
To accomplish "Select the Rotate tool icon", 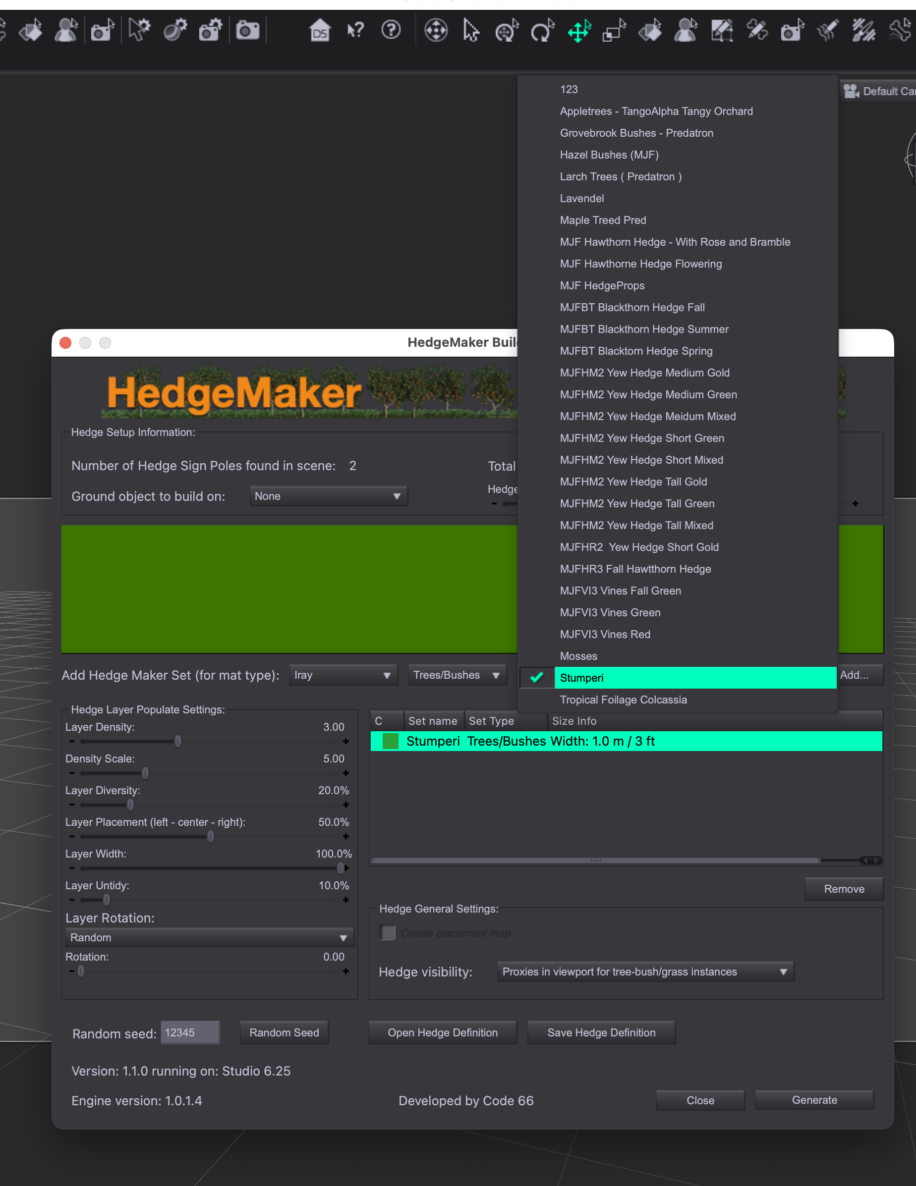I will click(x=543, y=30).
